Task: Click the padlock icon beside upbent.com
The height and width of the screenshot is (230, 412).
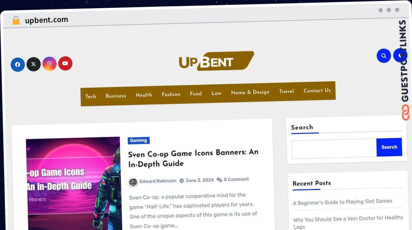Action: click(x=16, y=20)
